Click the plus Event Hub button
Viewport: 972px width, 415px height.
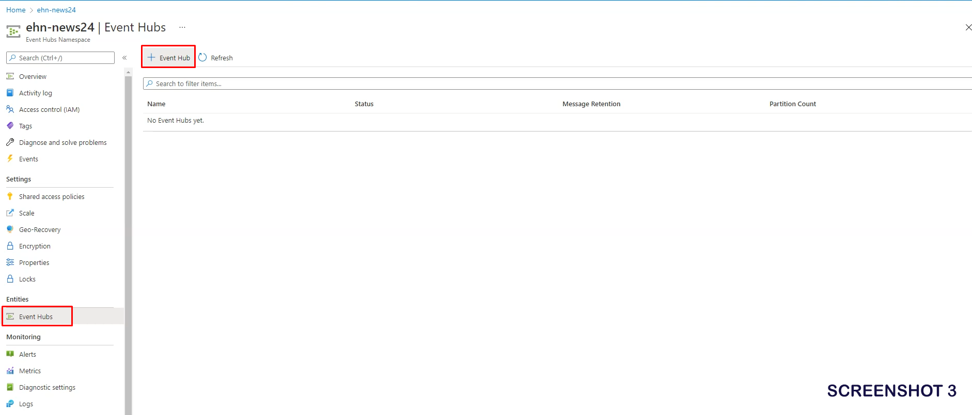coord(169,58)
